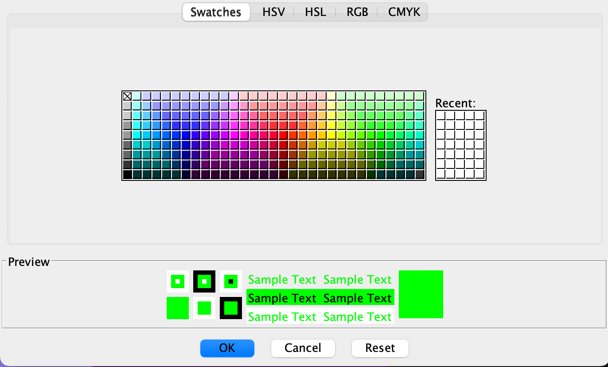Select the currently marked white swatch
Screen dimensions: 608x367
pos(127,96)
